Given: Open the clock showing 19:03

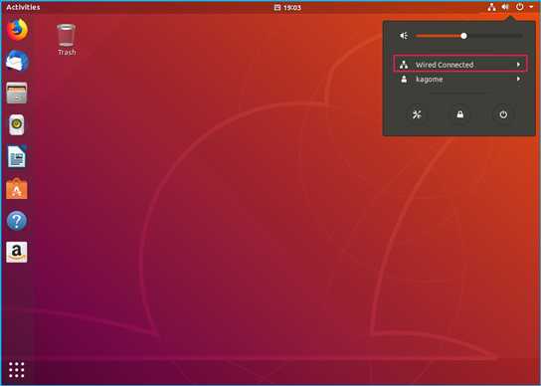Looking at the screenshot, I should tap(287, 7).
